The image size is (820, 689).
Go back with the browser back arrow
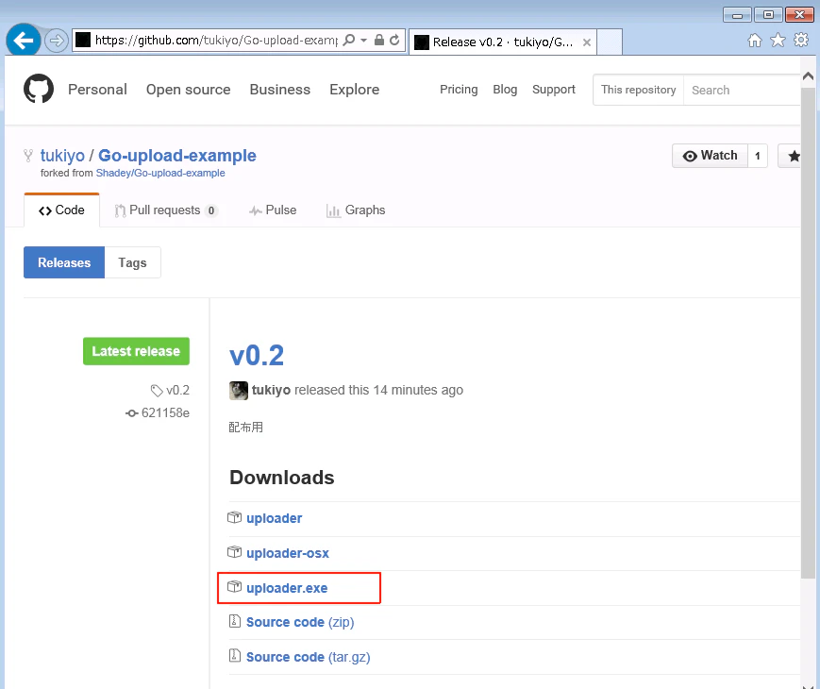23,41
